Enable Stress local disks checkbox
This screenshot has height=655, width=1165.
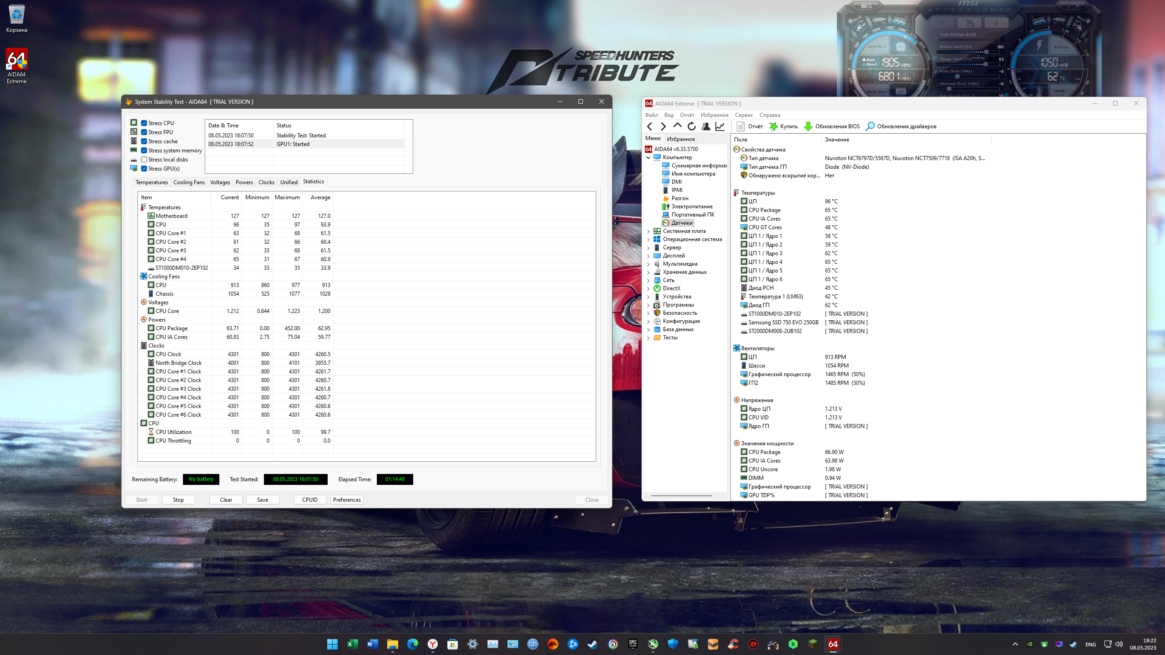[144, 160]
